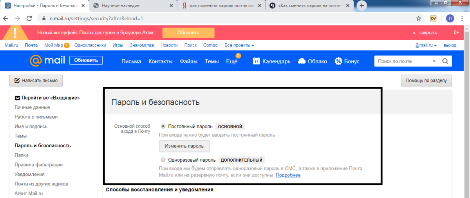Open Правила фильтрации settings section

38,165
